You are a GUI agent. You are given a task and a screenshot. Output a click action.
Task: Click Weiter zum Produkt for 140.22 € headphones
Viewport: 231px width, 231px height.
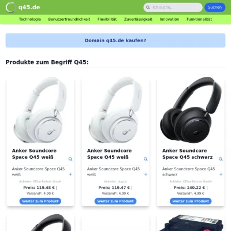(191, 201)
